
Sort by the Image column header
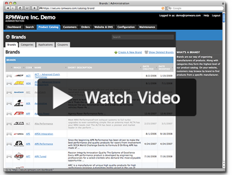(x=17, y=67)
